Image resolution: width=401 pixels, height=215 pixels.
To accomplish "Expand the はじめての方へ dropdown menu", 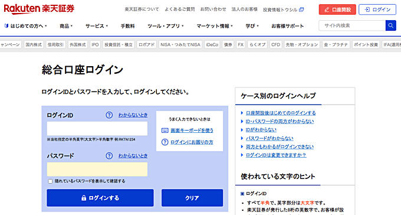I will pyautogui.click(x=26, y=26).
